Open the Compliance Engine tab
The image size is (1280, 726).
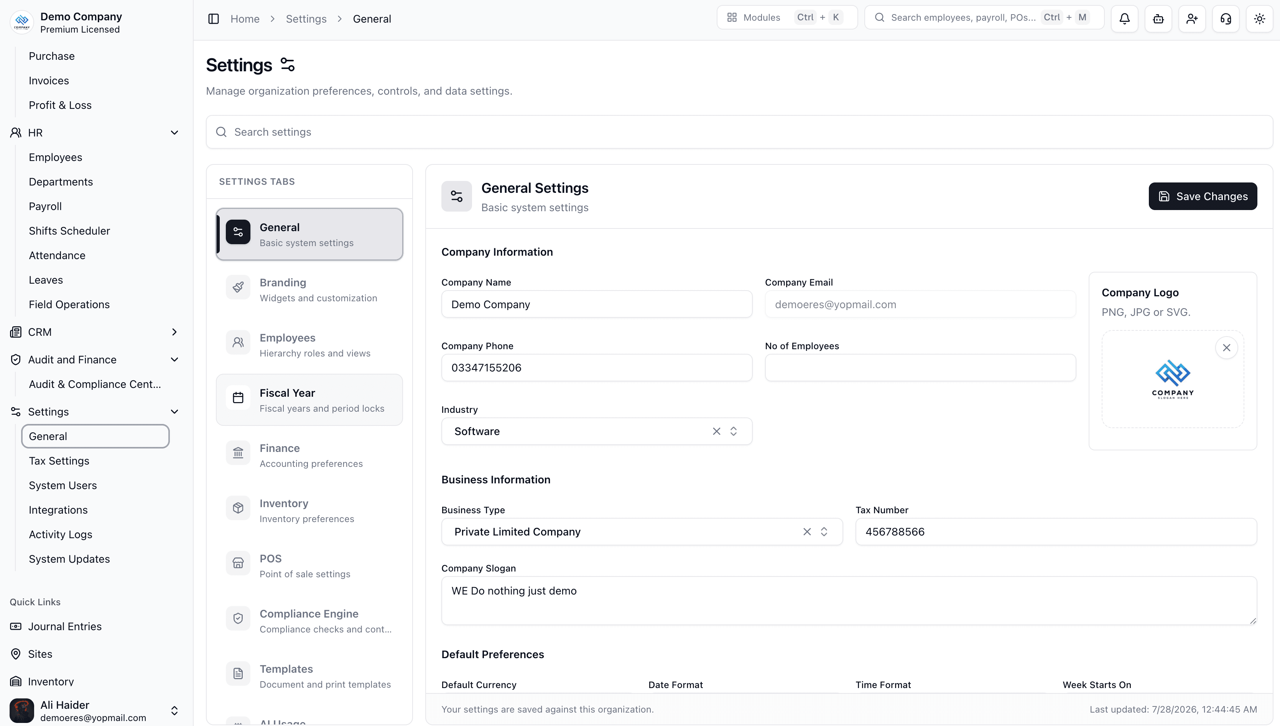pos(309,621)
